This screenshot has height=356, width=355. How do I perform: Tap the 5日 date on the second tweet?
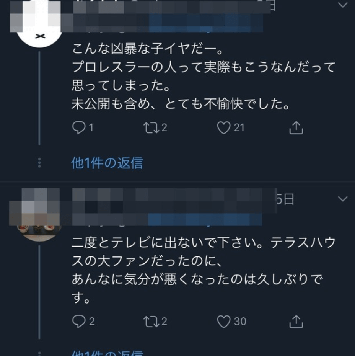point(285,199)
